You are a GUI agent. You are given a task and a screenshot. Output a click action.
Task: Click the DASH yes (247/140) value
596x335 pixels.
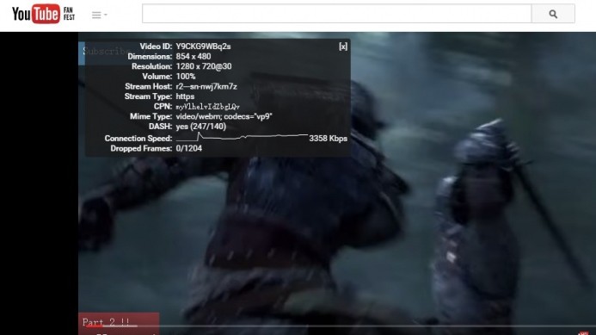pyautogui.click(x=201, y=127)
